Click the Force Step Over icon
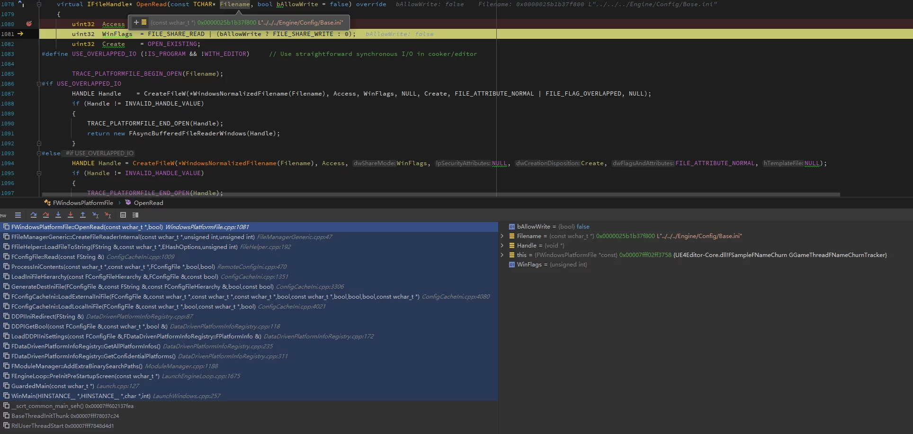913x434 pixels. click(x=46, y=215)
